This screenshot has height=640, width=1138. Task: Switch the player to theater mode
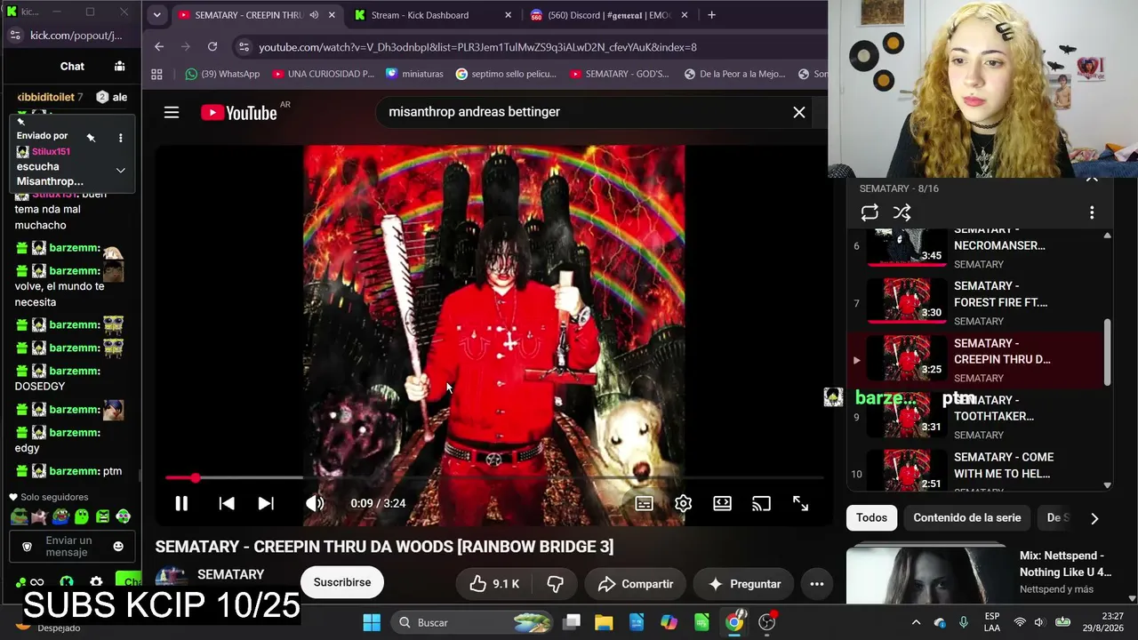coord(722,503)
